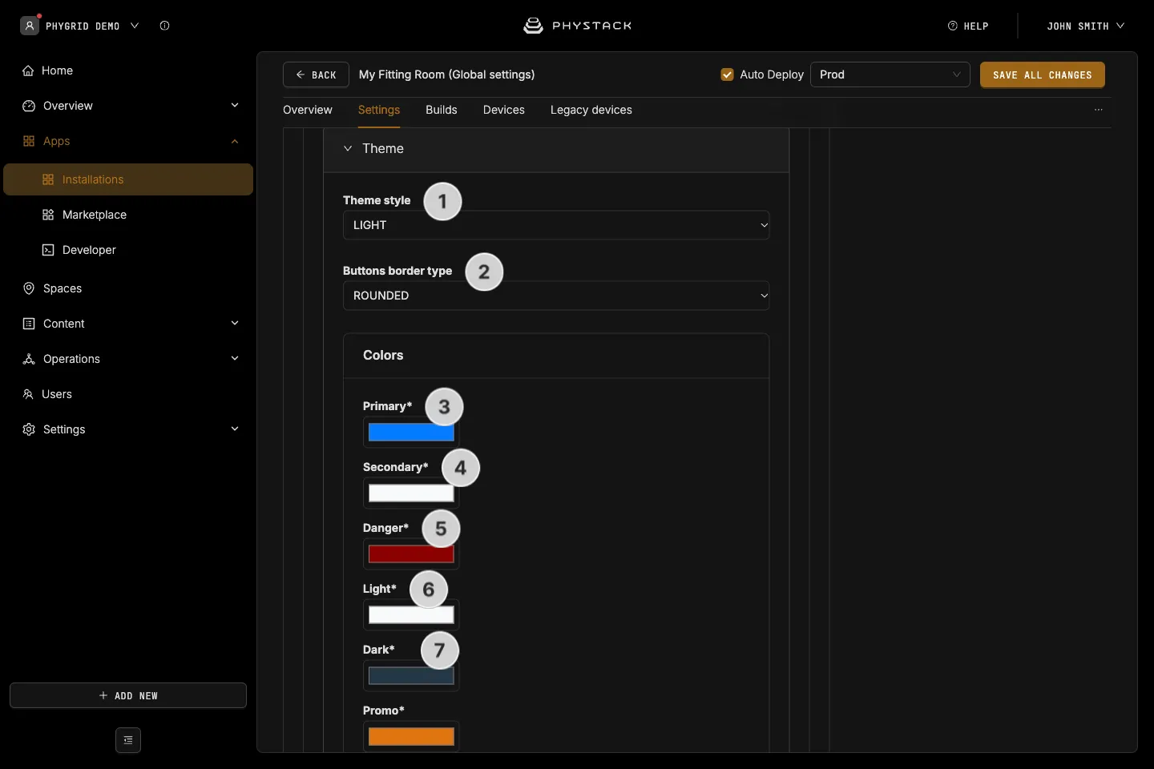Open the Dark color swatch picker

click(411, 676)
